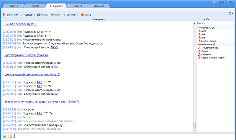Collapse the викторина (4) user group
This screenshot has width=236, height=140.
[199, 28]
